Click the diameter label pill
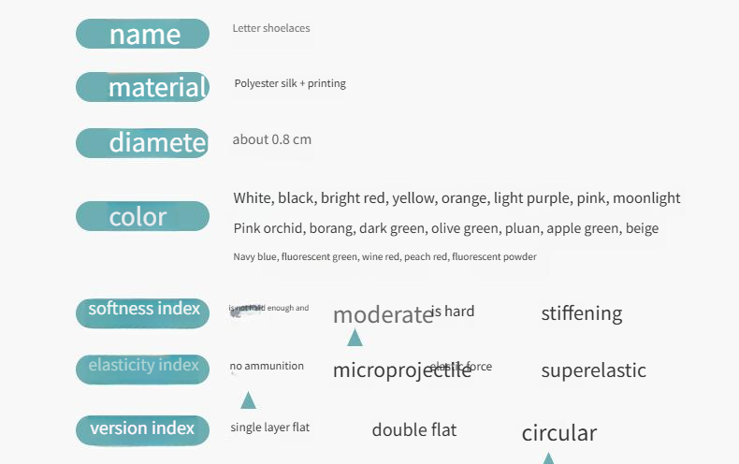This screenshot has height=464, width=739. [x=142, y=142]
